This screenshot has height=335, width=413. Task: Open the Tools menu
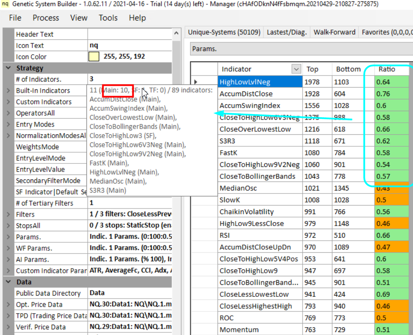pos(108,18)
